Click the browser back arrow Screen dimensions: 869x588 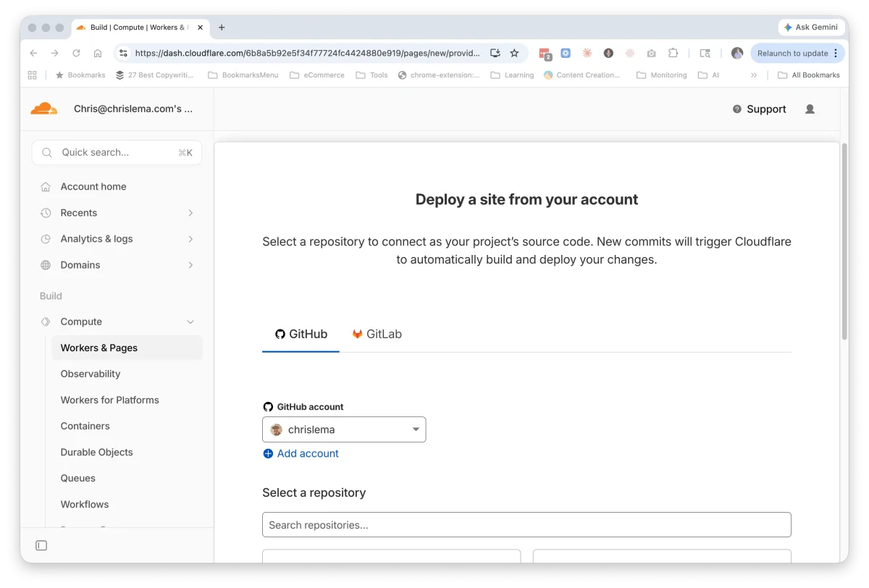[x=33, y=53]
